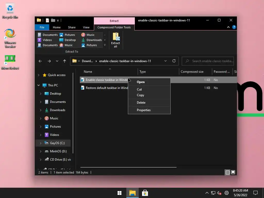Screen dimensions: 264x198
Task: Expand the GayOS (C:) drive node
Action: pyautogui.click(x=40, y=143)
